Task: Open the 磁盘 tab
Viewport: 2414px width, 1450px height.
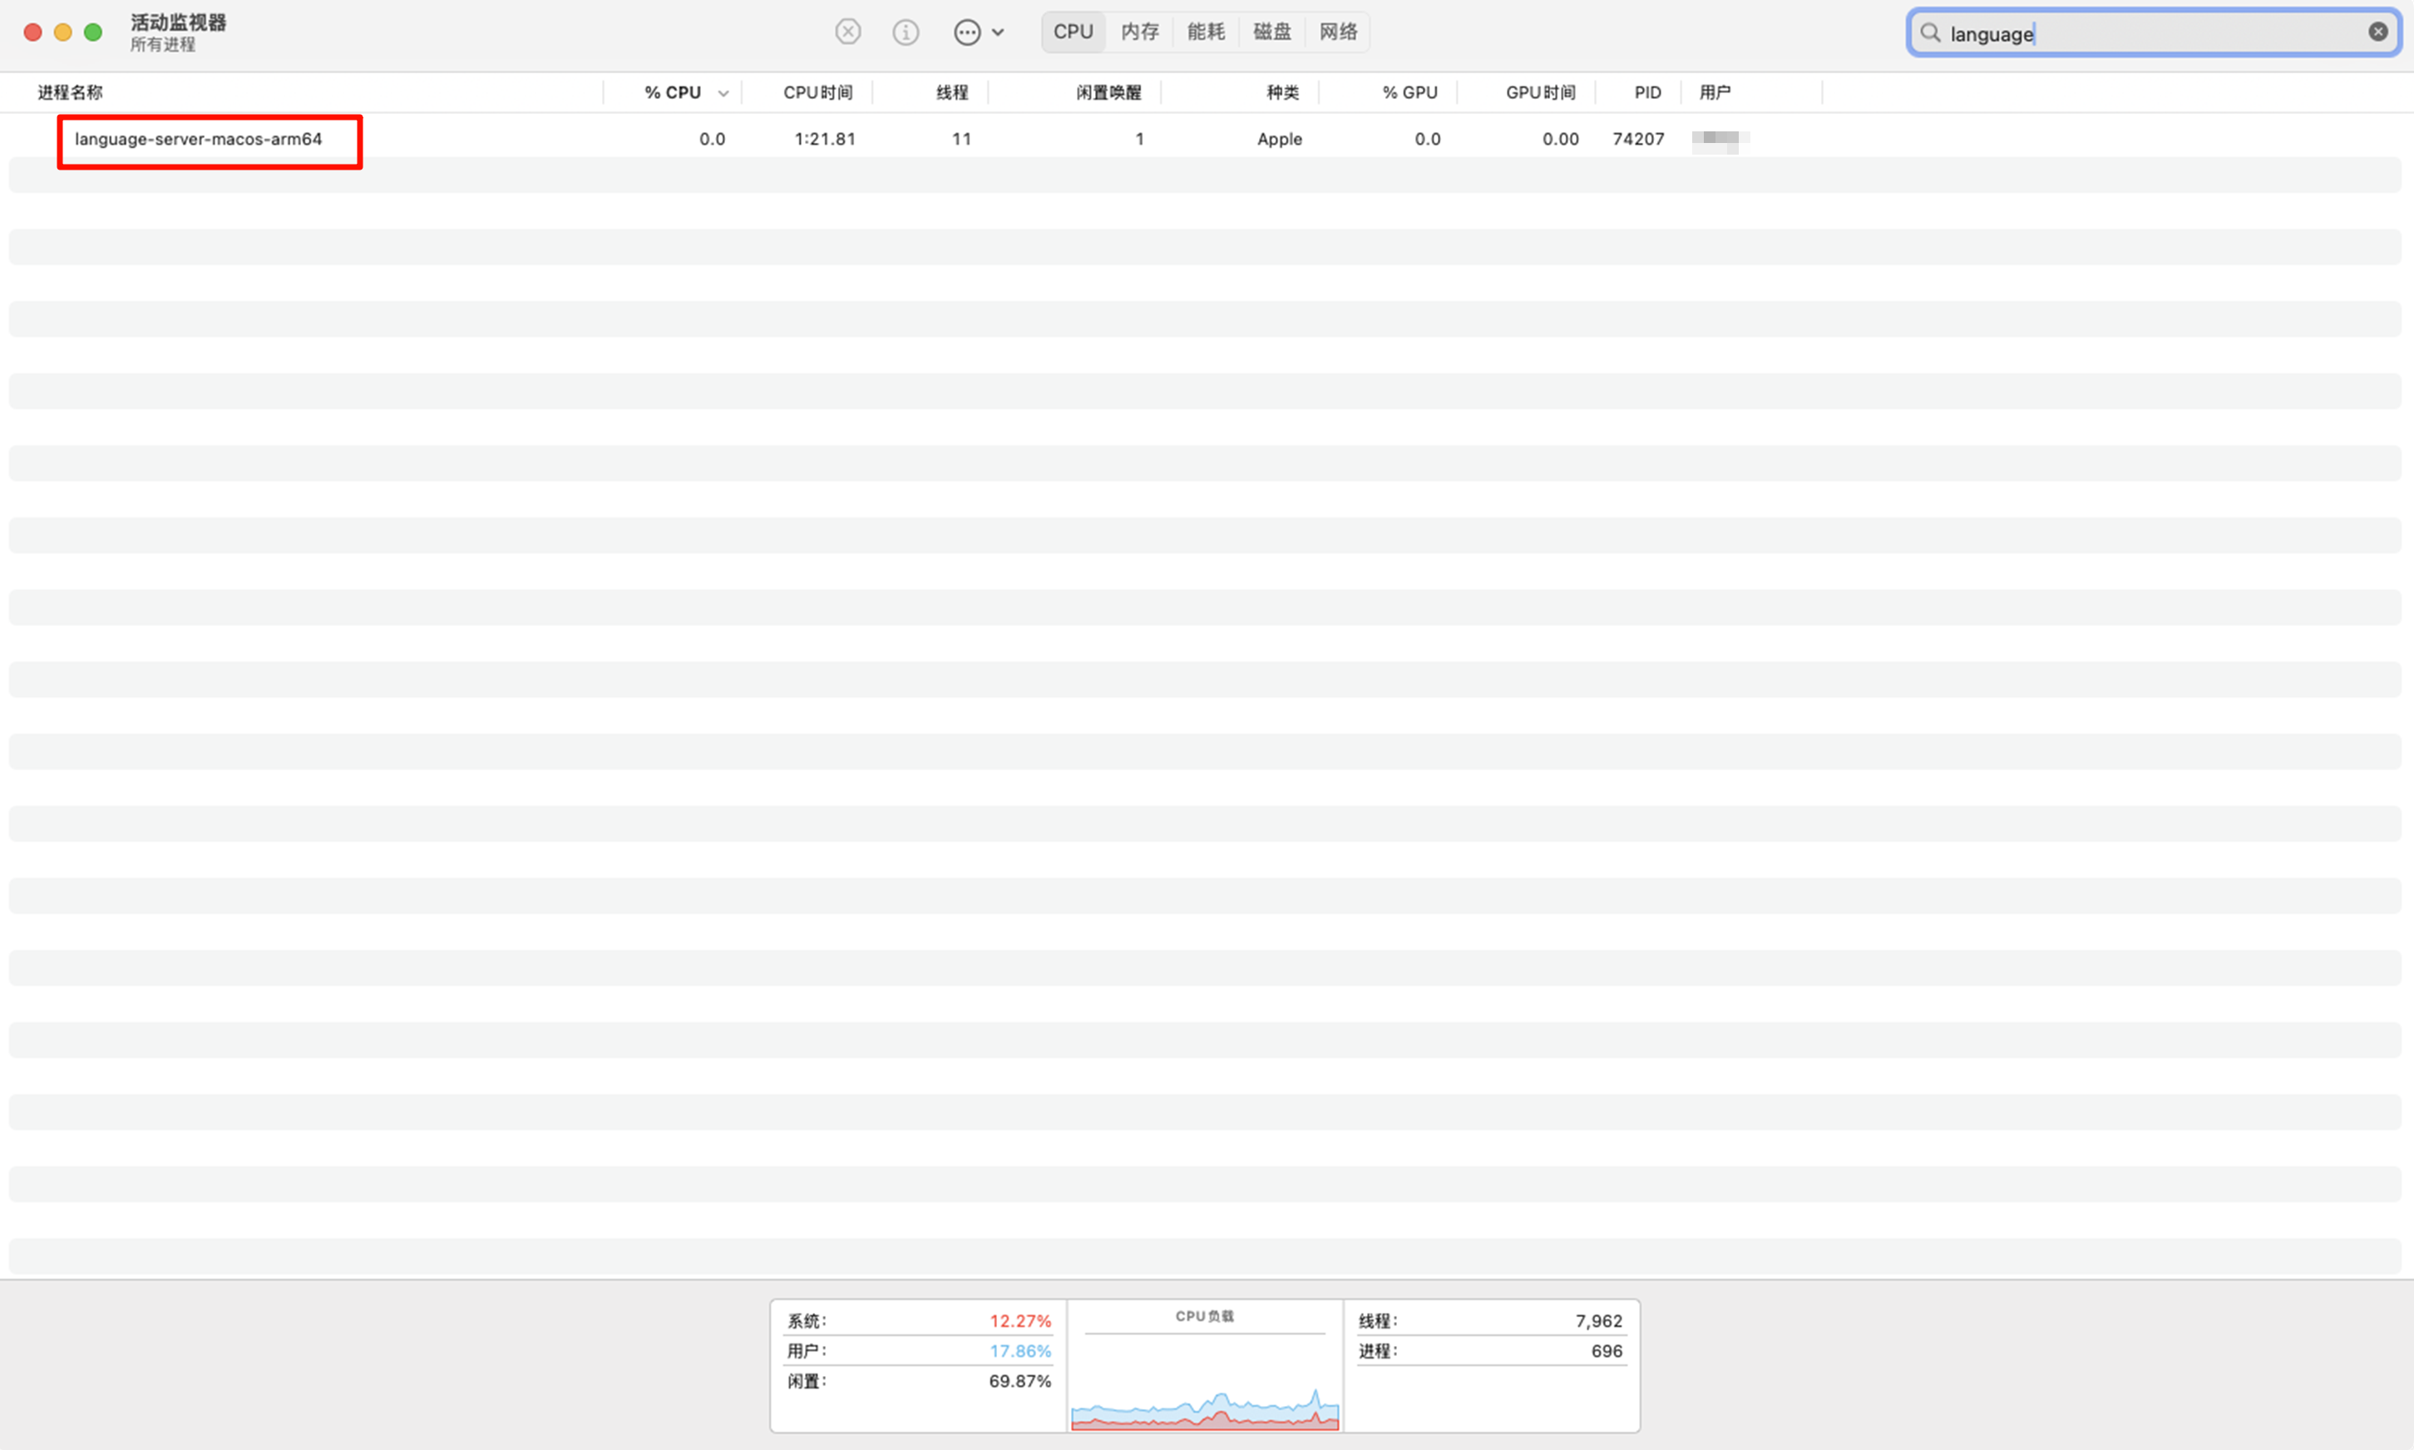Action: (1272, 32)
